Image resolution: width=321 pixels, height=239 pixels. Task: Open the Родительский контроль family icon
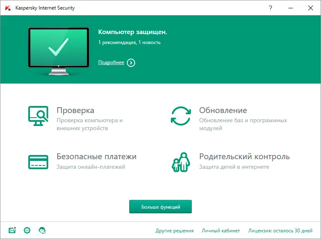(x=181, y=162)
